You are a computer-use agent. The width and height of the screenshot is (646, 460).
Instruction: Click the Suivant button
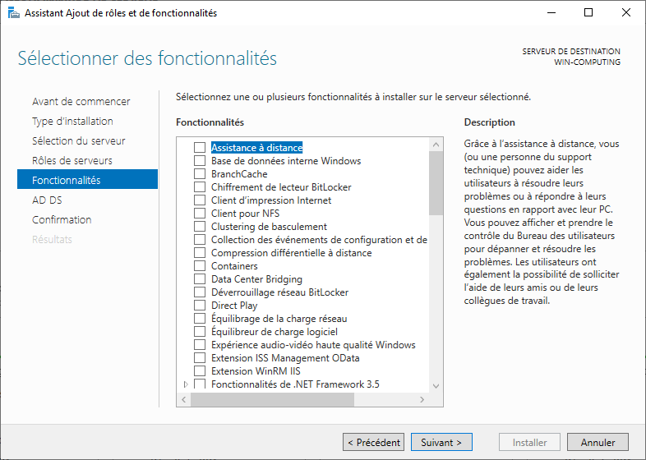click(441, 443)
